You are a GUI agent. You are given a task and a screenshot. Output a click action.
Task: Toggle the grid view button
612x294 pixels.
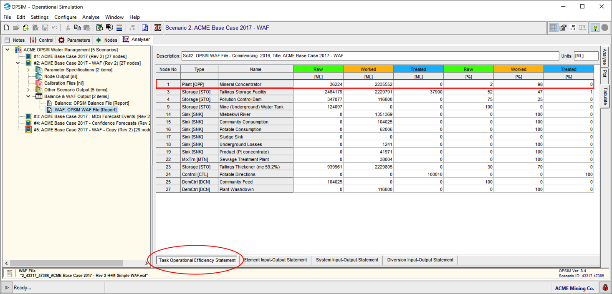[x=553, y=28]
